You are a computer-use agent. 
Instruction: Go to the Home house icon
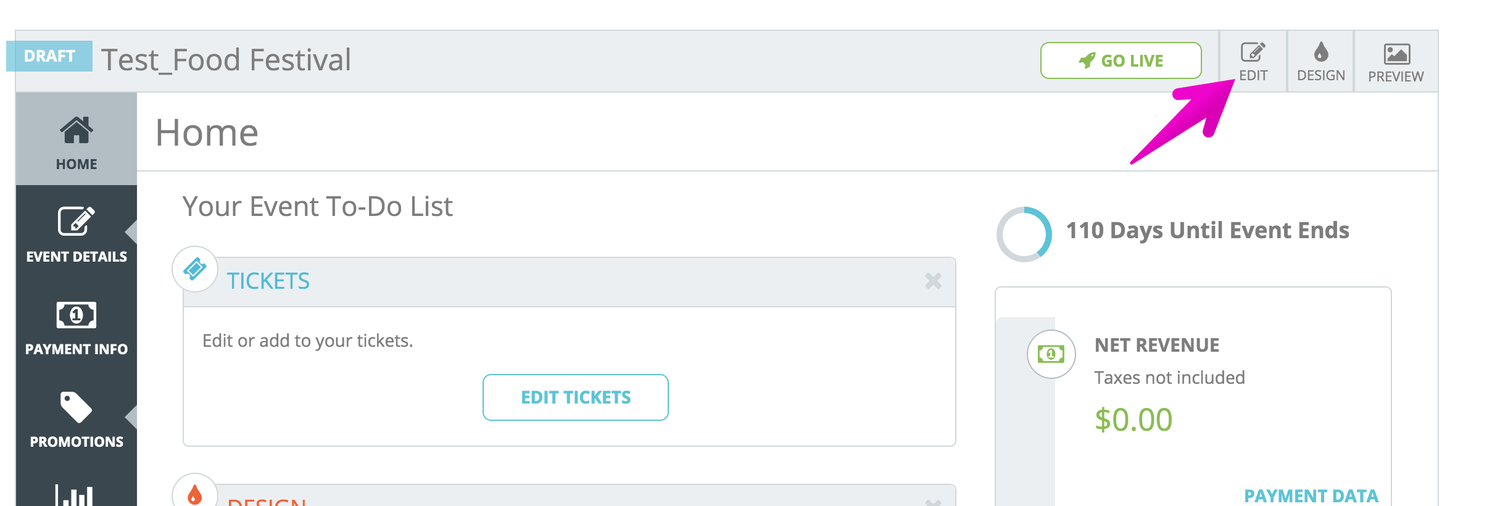pyautogui.click(x=77, y=130)
